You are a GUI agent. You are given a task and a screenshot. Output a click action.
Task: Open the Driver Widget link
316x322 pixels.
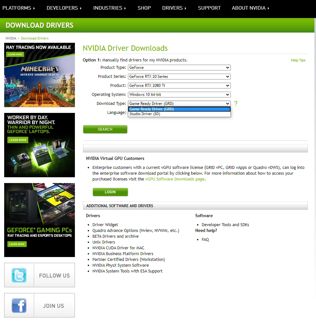[105, 225]
